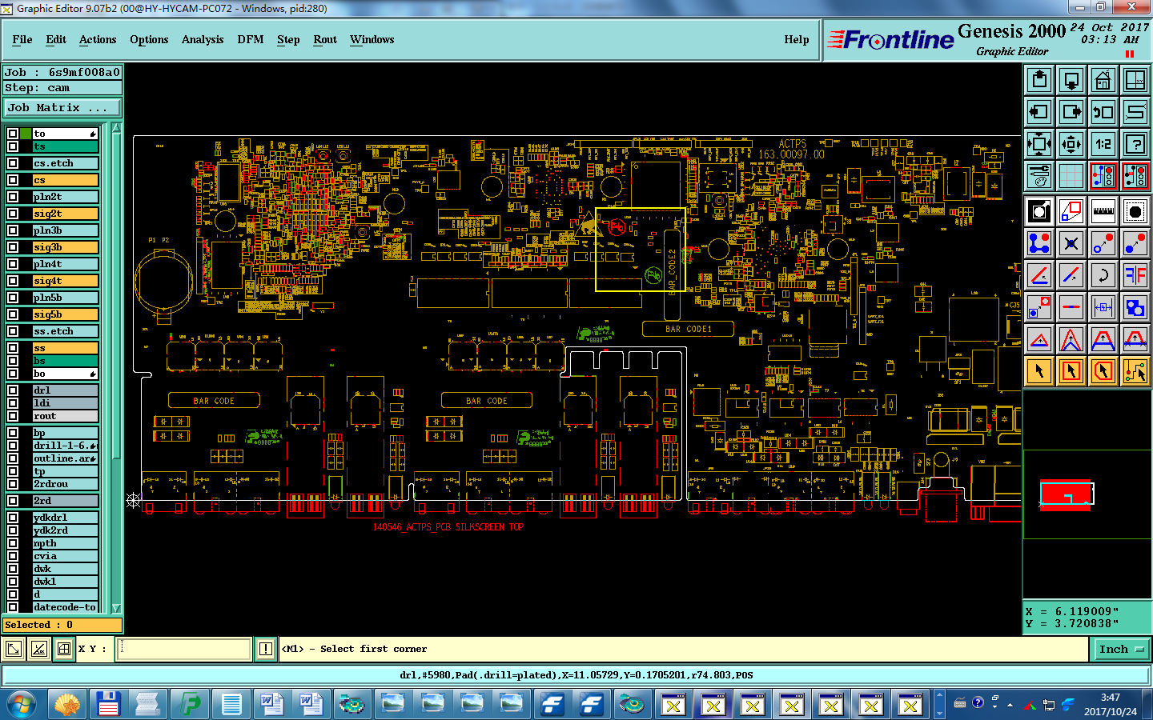
Task: Select the pln4t layer name
Action: [65, 264]
